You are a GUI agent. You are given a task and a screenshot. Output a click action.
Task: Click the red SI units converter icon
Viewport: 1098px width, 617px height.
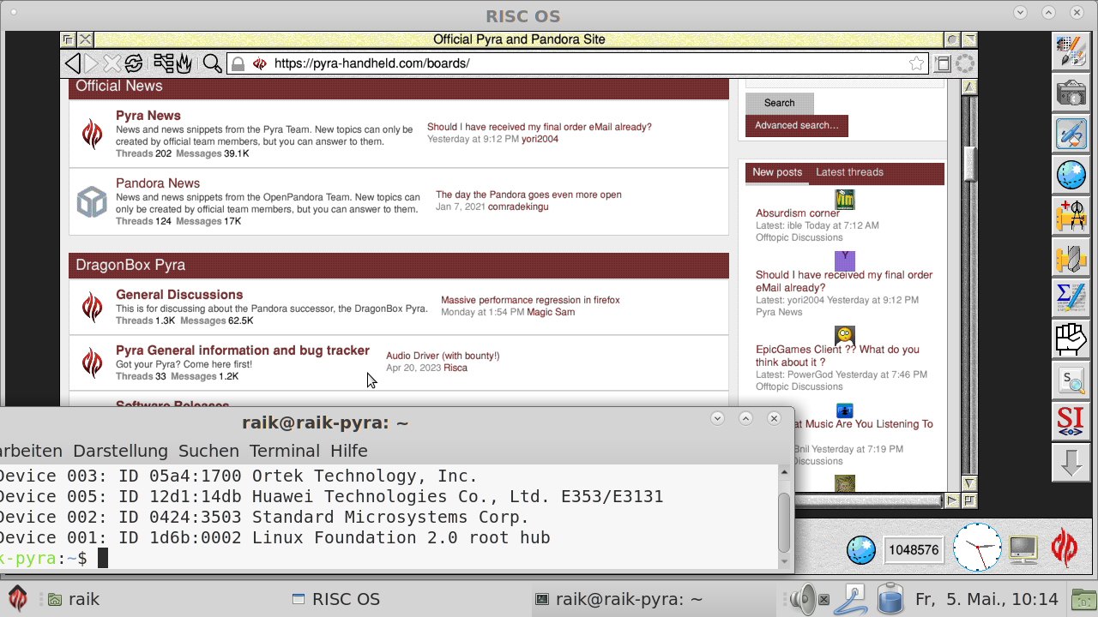coord(1071,422)
